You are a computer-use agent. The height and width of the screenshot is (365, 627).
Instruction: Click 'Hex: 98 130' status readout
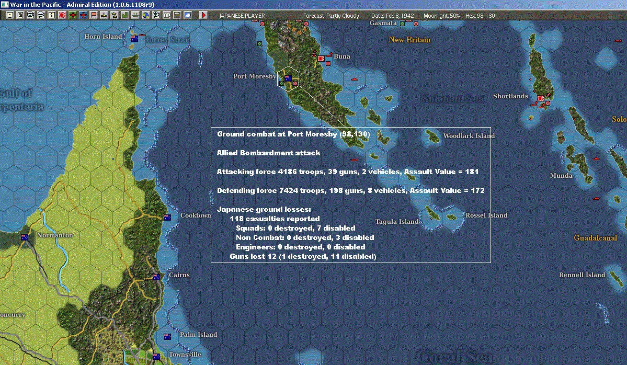pos(480,16)
